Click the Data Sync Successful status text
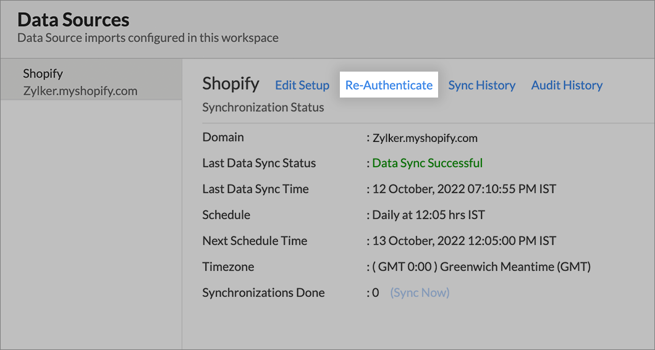Screen dimensions: 655x350 428,163
